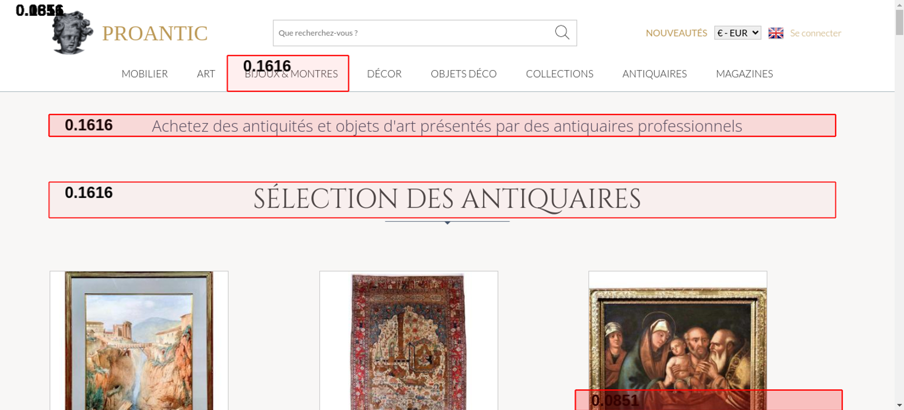Open the MOBILIER menu

[x=145, y=74]
